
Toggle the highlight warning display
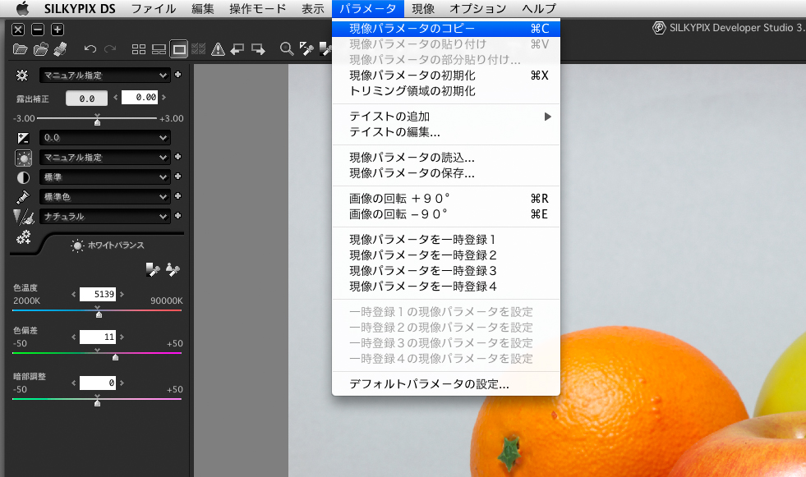click(x=218, y=48)
